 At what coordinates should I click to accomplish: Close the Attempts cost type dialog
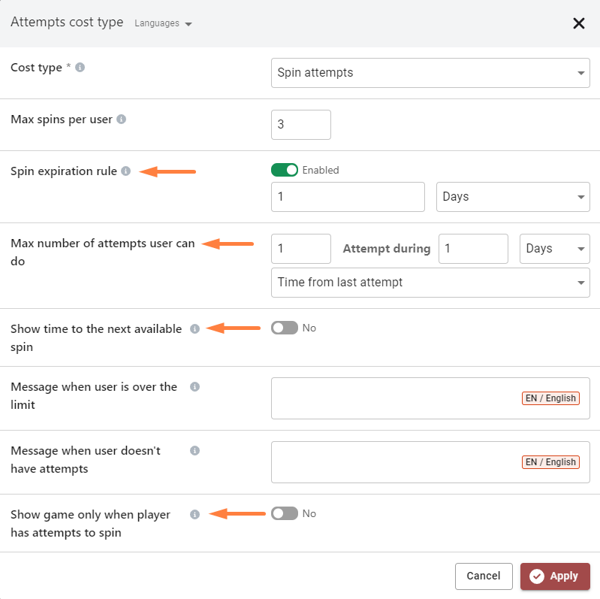pos(578,23)
